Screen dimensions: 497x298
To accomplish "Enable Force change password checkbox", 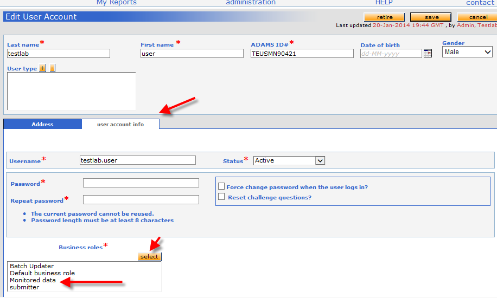I will 221,186.
